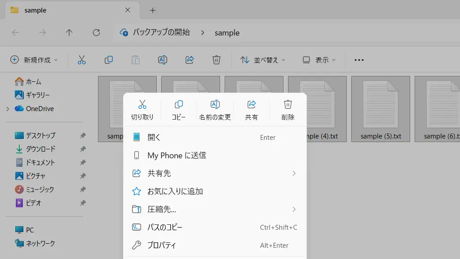This screenshot has height=259, width=460.
Task: Select パスのコピー from the context menu
Action: 215,228
